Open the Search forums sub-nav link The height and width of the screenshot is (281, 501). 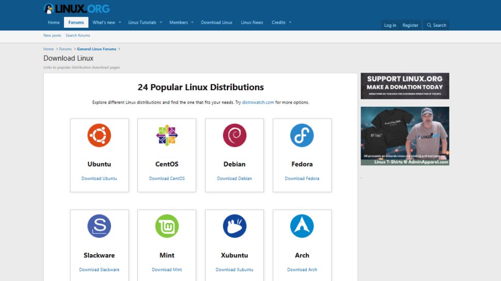click(x=77, y=36)
